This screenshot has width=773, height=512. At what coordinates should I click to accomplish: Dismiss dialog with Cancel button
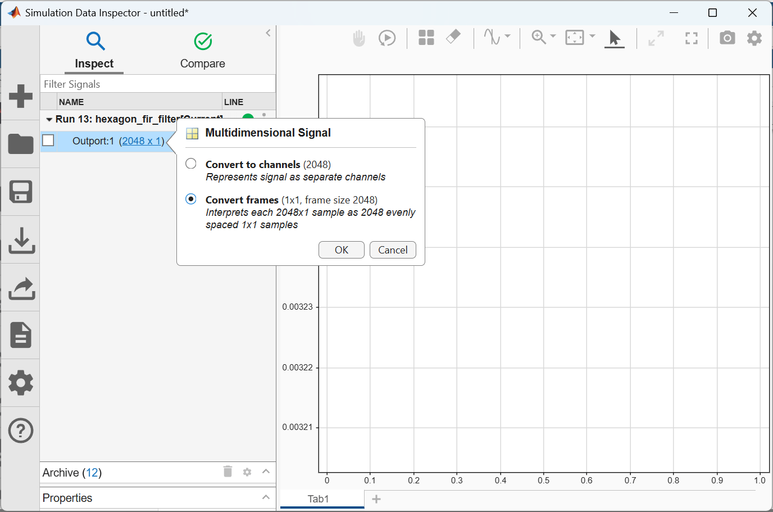pyautogui.click(x=393, y=250)
